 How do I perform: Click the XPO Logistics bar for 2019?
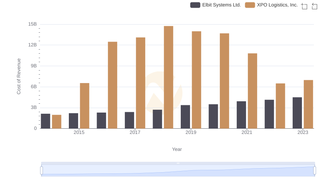196,80
